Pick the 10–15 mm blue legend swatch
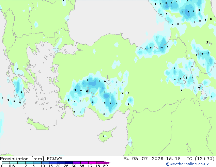The image size is (216, 167). [x=45, y=163]
